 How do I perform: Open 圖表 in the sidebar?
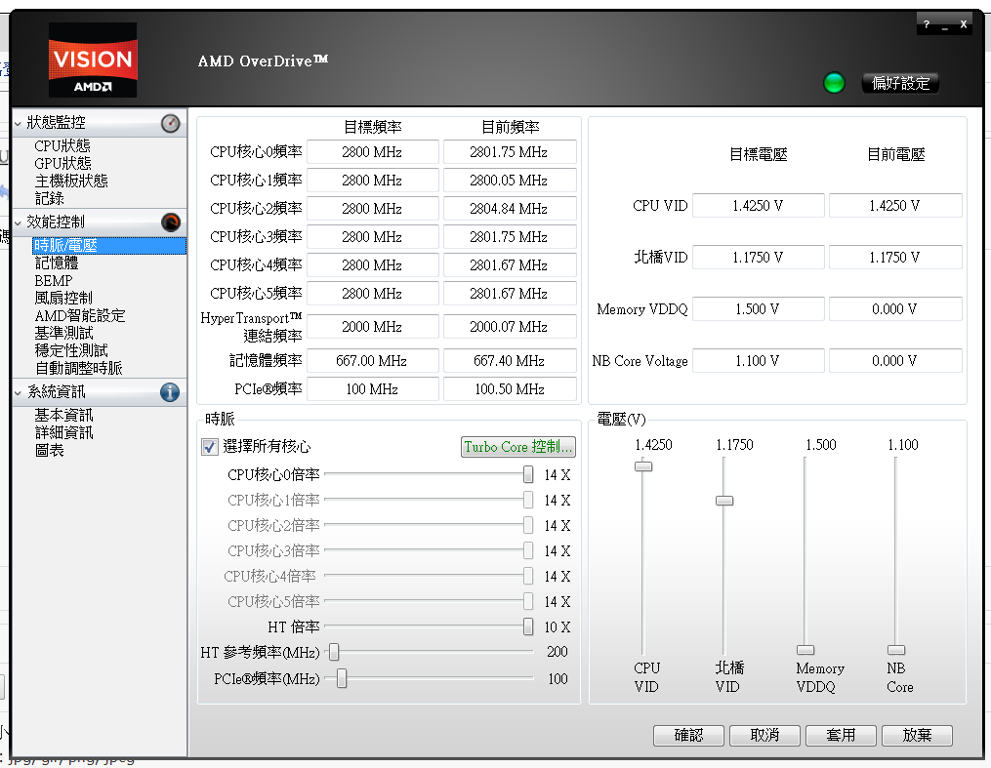click(49, 450)
